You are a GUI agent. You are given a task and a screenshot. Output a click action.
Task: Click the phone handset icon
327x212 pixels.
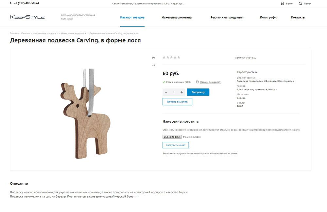point(11,3)
